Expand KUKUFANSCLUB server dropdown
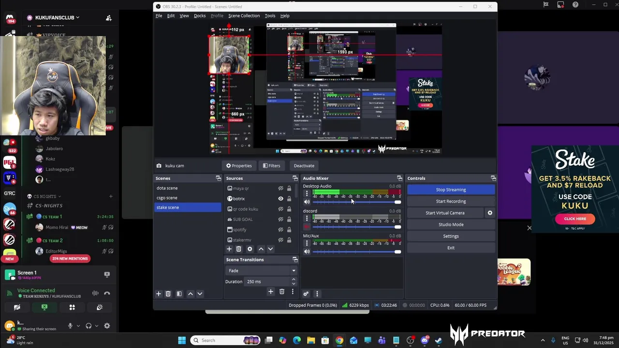The image size is (619, 348). pyautogui.click(x=77, y=17)
